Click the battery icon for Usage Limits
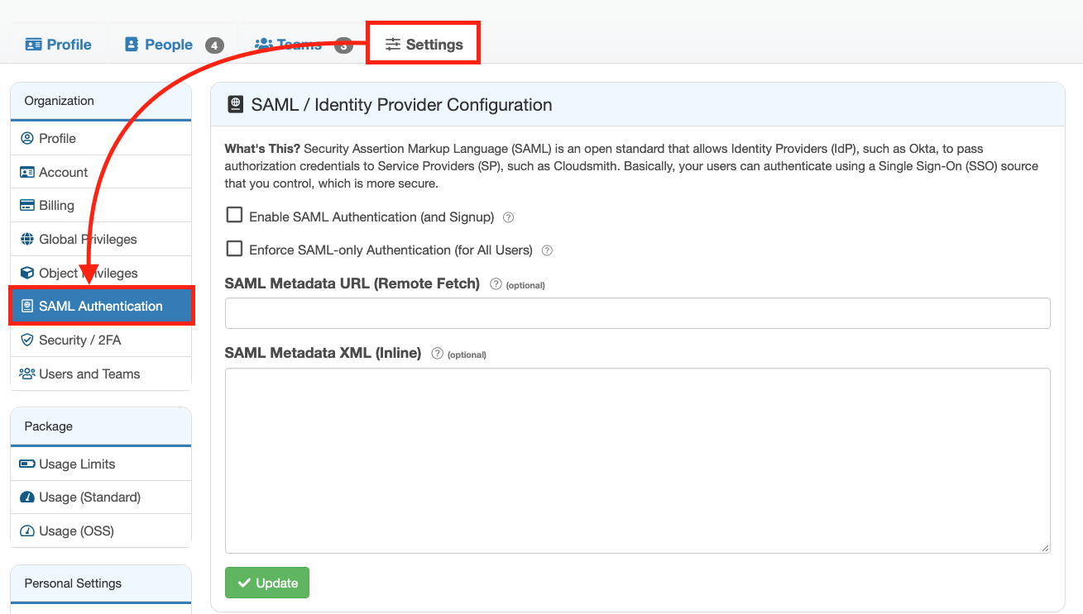The image size is (1083, 614). (x=26, y=464)
